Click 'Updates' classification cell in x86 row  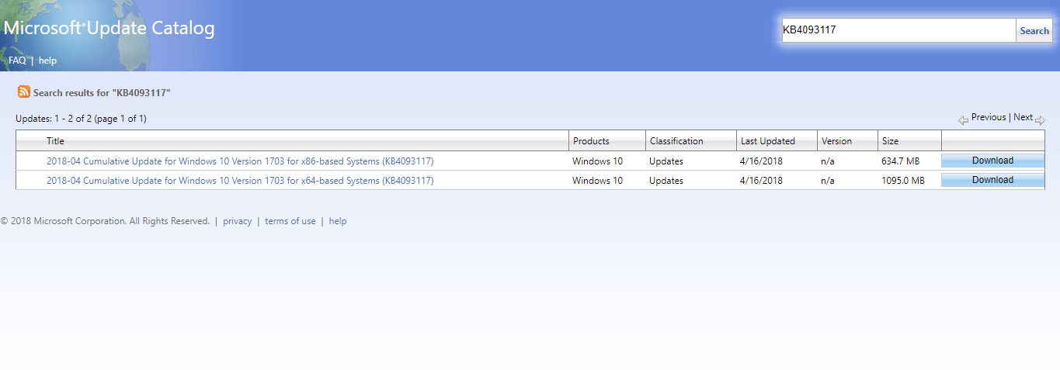coord(666,161)
